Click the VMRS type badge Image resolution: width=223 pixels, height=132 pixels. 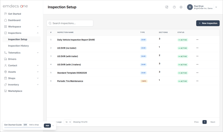point(144,81)
